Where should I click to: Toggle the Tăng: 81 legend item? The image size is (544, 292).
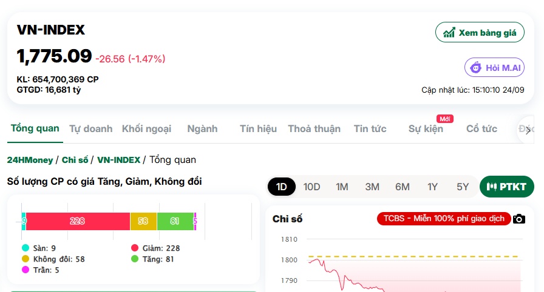pyautogui.click(x=152, y=259)
